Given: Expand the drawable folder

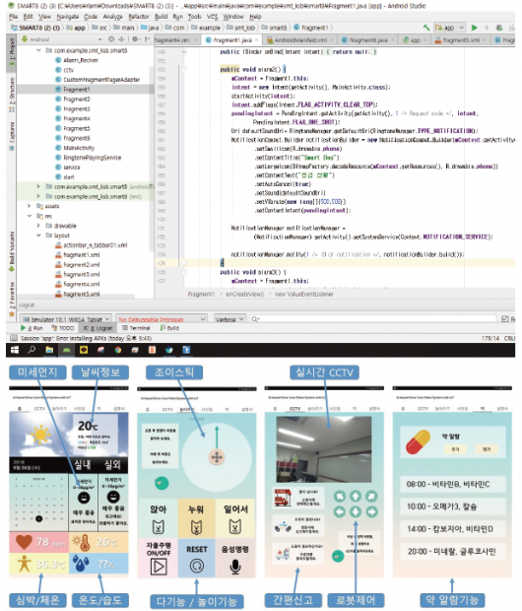Looking at the screenshot, I should pos(38,226).
